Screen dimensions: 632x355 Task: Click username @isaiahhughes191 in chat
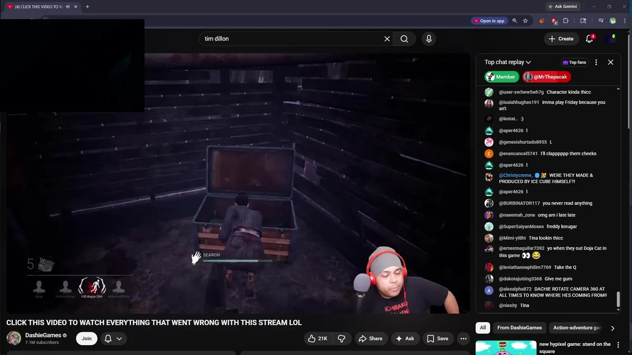tap(519, 102)
